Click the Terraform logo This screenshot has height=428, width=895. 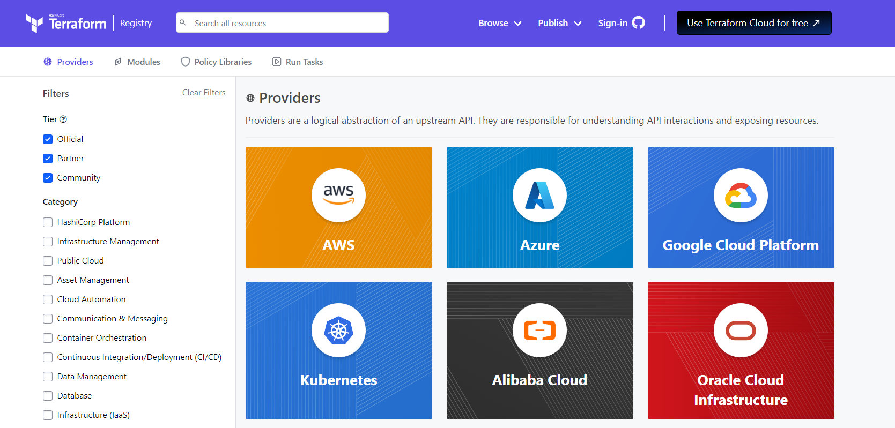[x=66, y=23]
